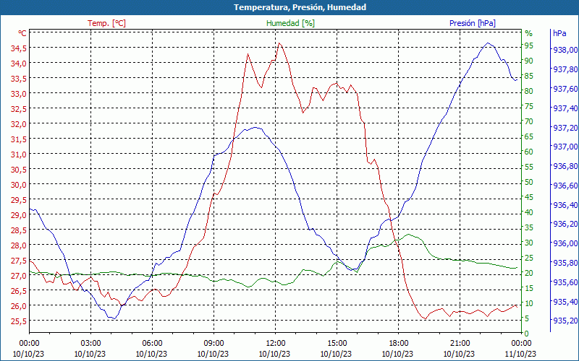Click the 20 humidity axis value
The width and height of the screenshot is (579, 361).
pyautogui.click(x=529, y=273)
